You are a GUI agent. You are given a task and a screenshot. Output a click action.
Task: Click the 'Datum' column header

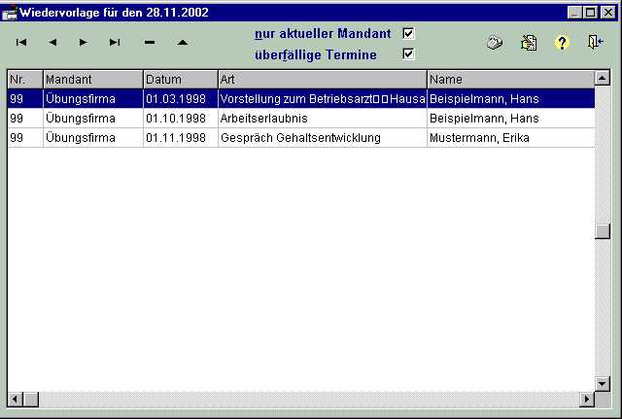pyautogui.click(x=180, y=79)
